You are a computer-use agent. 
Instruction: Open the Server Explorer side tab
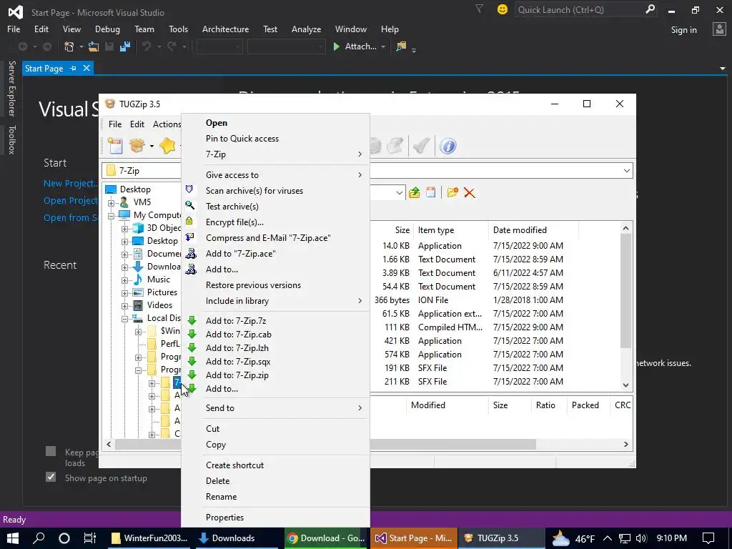point(11,88)
